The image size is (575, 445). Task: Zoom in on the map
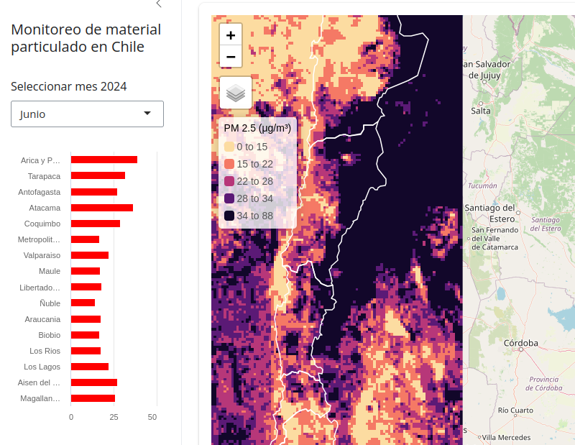coord(230,35)
